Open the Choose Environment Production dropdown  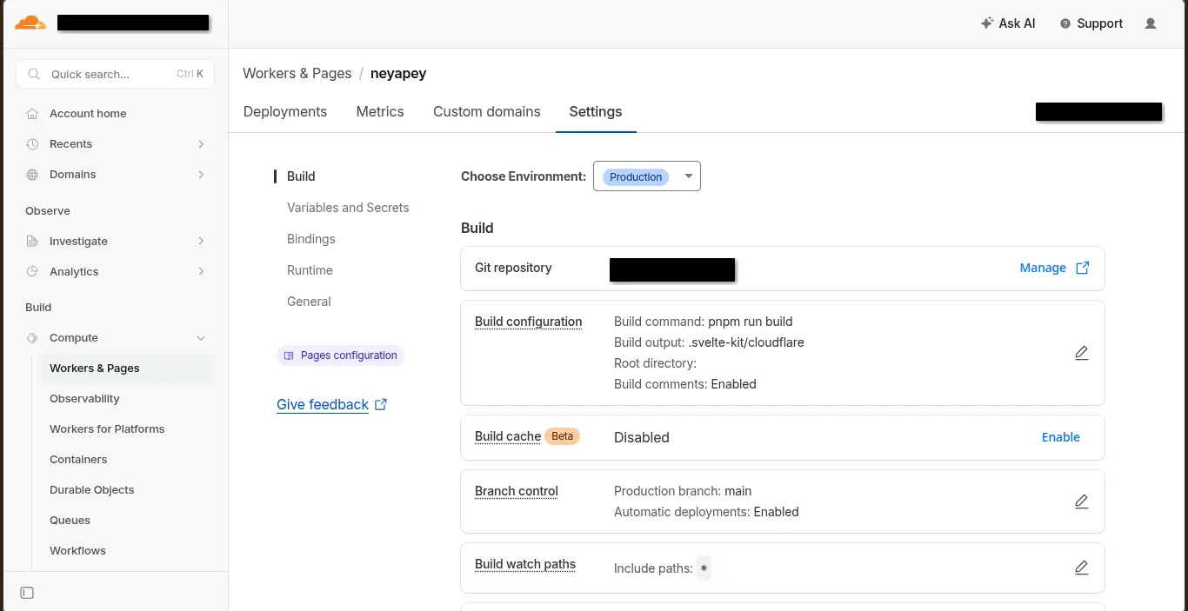point(646,176)
